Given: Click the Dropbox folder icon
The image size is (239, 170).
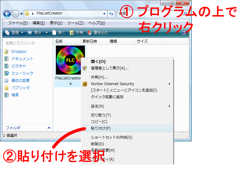Looking at the screenshot, I should [7, 52].
